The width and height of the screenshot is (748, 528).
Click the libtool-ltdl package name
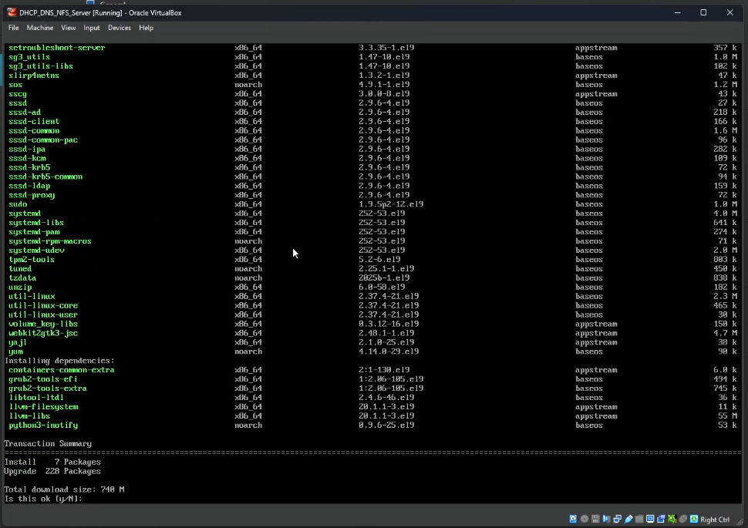(36, 398)
